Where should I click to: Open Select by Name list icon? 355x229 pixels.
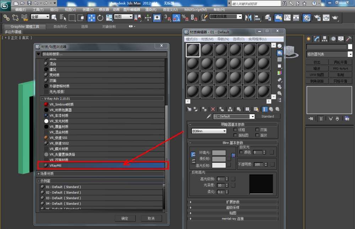pyautogui.click(x=63, y=17)
